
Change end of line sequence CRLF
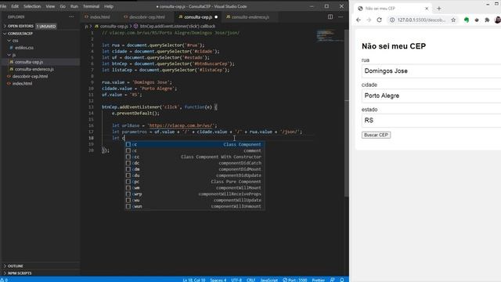tap(250, 280)
